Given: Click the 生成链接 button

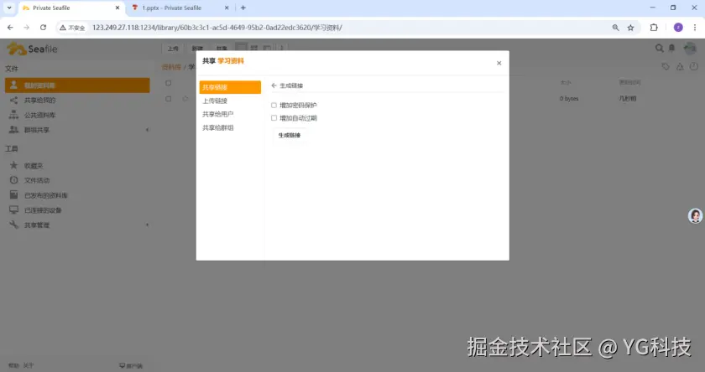Looking at the screenshot, I should [289, 135].
